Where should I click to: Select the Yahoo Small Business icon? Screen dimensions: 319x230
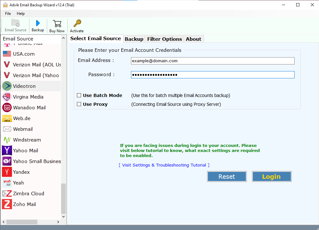(x=7, y=161)
